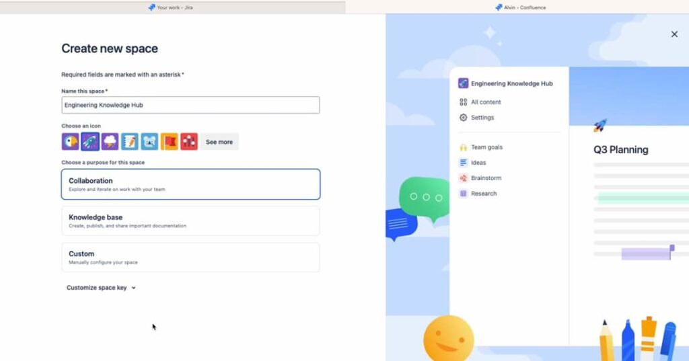Choose the red flag space icon
This screenshot has height=361, width=689.
tap(169, 142)
